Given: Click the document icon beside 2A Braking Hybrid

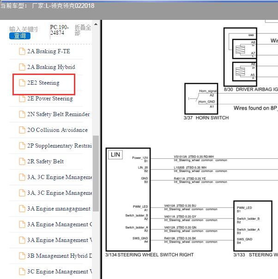Looking at the screenshot, I should [x=22, y=67].
